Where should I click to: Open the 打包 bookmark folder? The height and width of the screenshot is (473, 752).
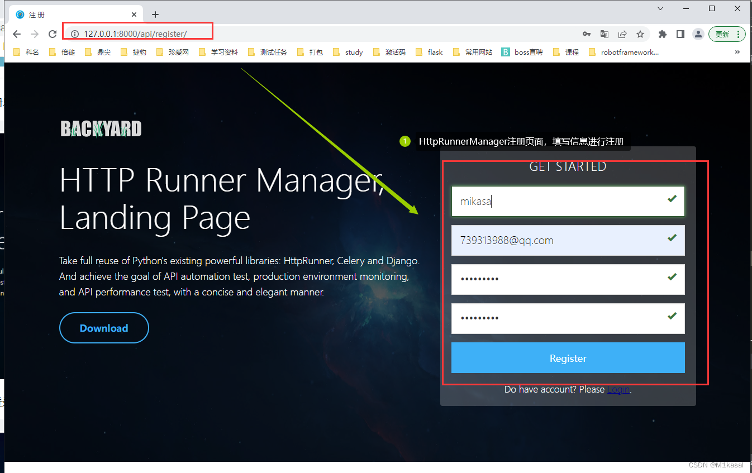[x=310, y=52]
